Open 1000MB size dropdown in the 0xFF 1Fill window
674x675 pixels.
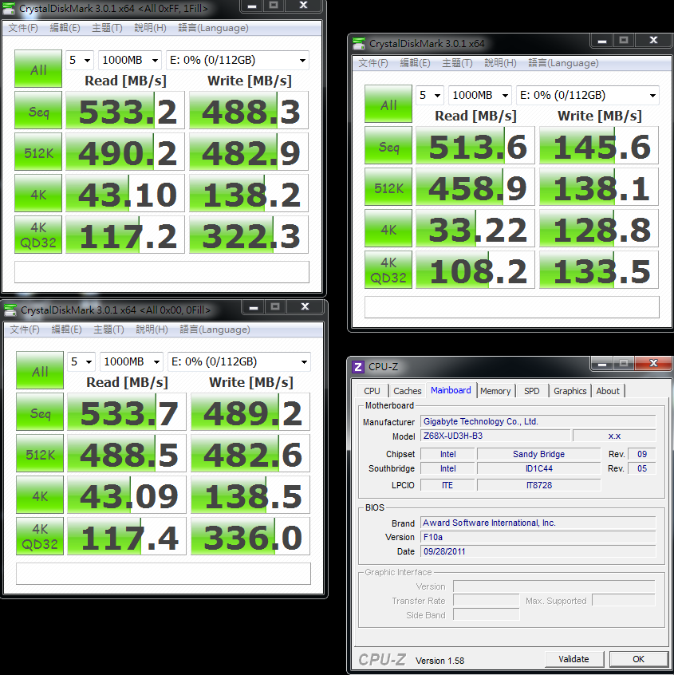point(130,61)
